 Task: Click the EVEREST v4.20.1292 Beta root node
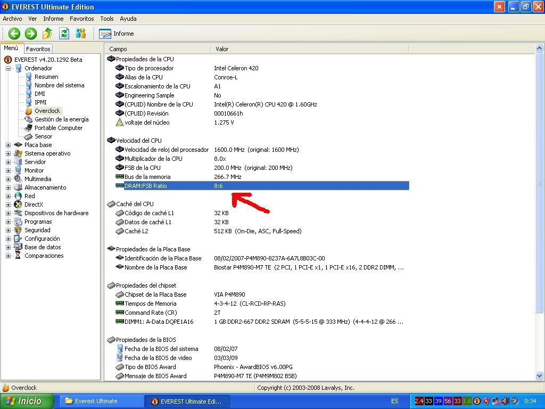coord(48,60)
